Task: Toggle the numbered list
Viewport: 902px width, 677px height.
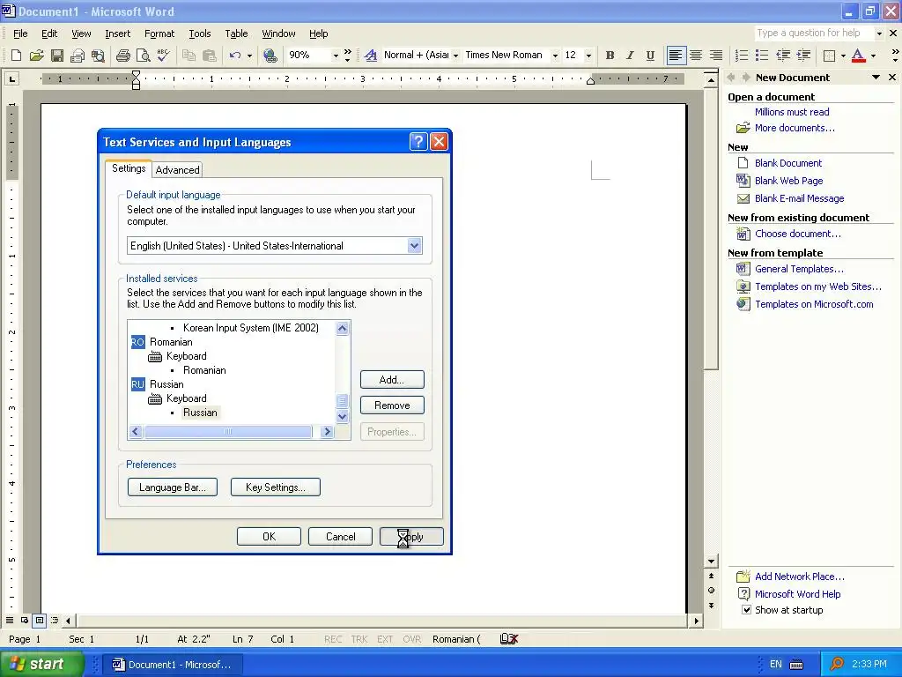Action: tap(742, 56)
